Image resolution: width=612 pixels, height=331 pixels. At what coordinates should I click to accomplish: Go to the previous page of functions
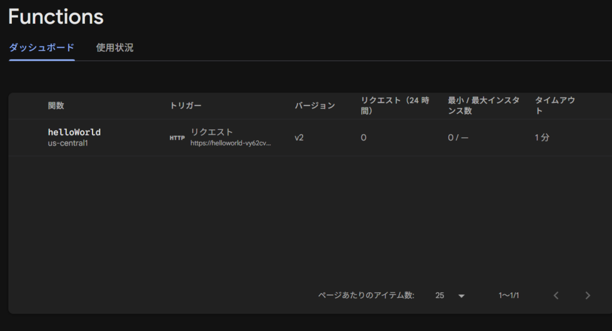[556, 295]
